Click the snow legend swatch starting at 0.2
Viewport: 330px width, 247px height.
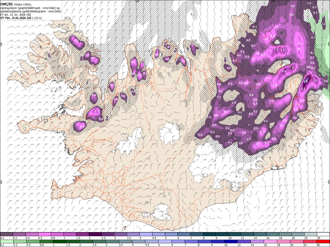coord(7,234)
